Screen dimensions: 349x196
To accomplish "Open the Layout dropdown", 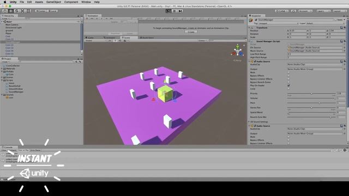I will click(x=340, y=11).
